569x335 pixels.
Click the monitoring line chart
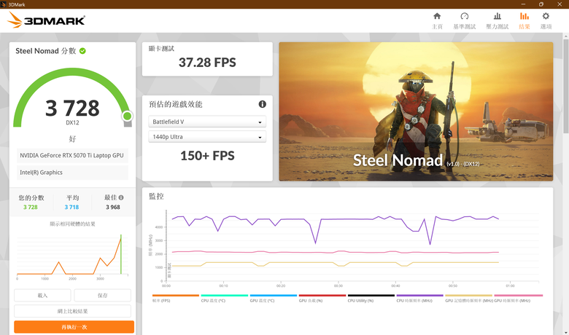(344, 248)
